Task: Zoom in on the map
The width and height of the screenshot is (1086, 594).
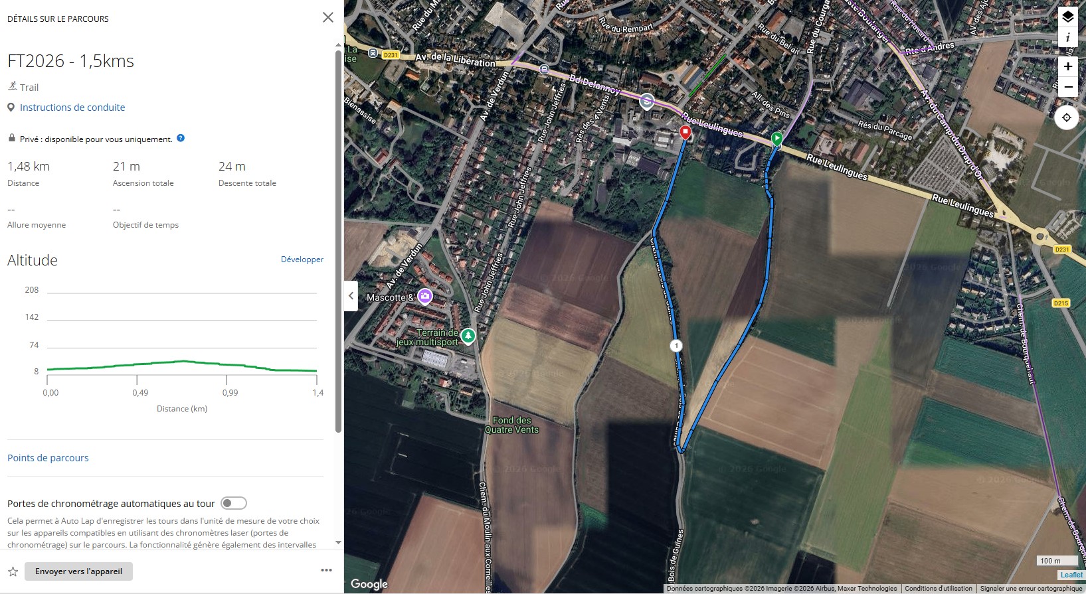Action: [x=1067, y=66]
